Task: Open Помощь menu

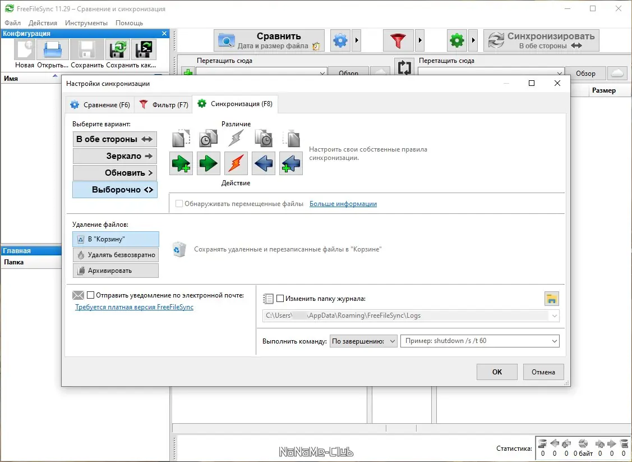Action: (x=129, y=23)
